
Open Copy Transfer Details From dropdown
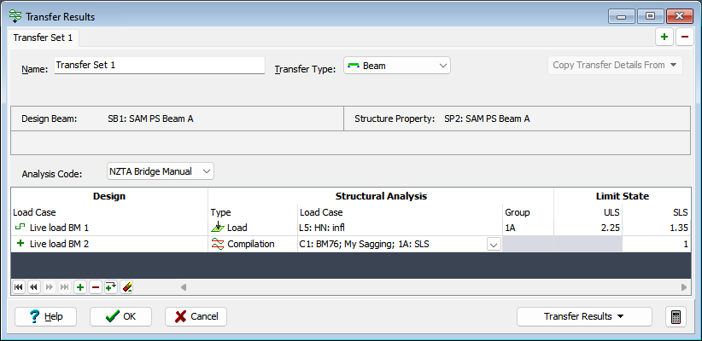point(615,65)
